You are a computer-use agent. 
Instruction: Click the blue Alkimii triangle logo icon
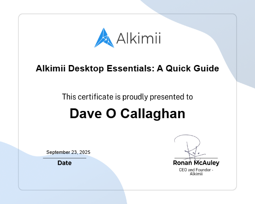tap(104, 38)
